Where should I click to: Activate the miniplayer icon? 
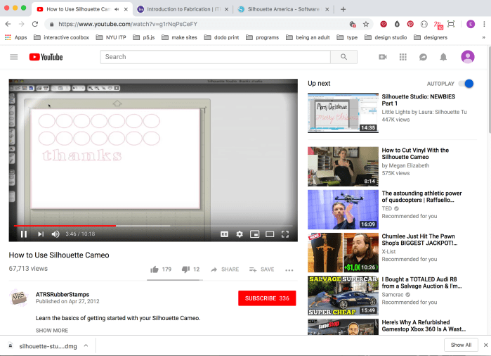tap(254, 234)
